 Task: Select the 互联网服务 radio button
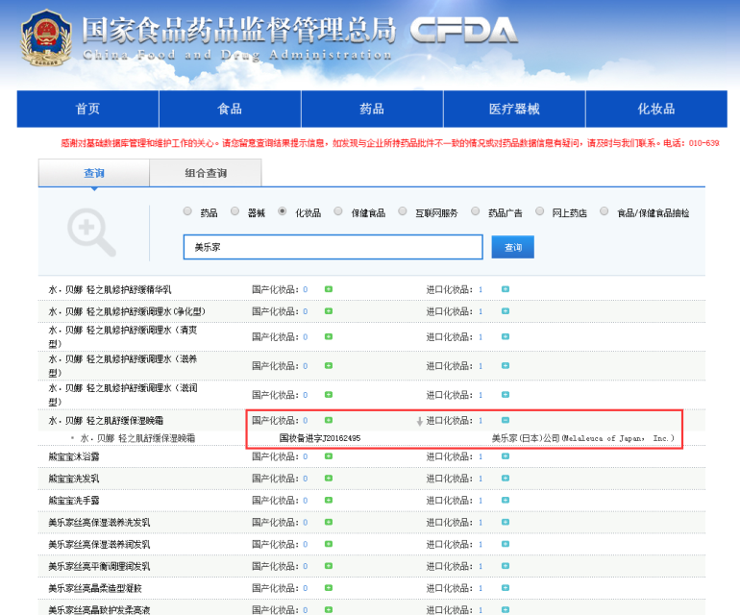point(402,211)
